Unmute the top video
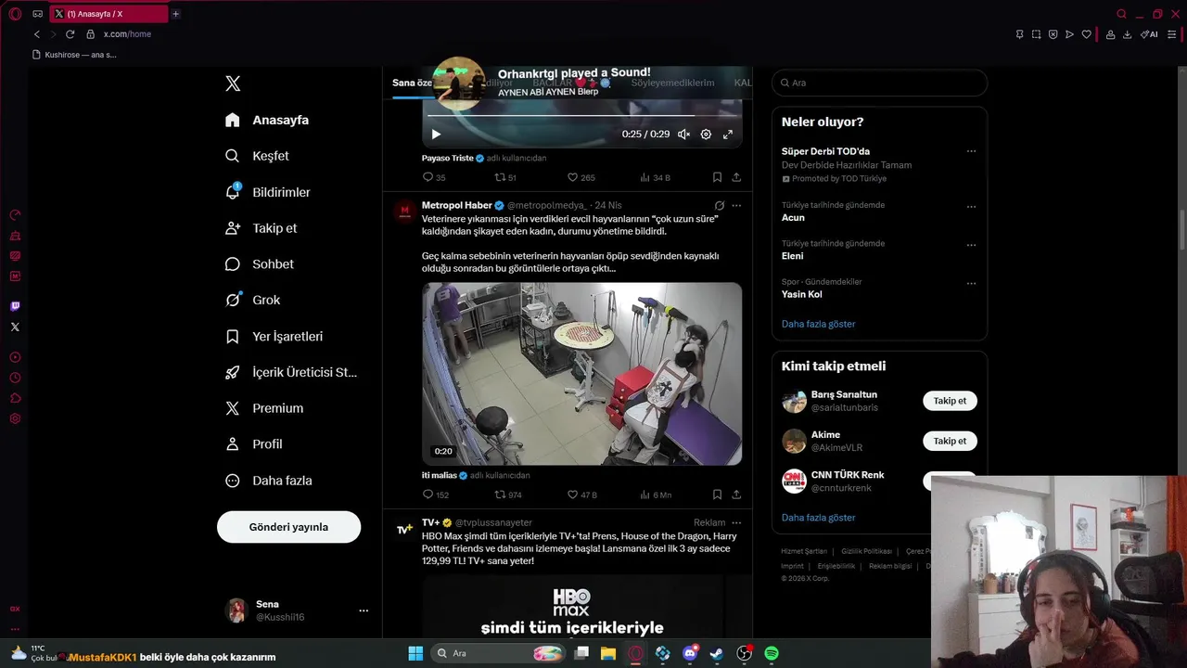The width and height of the screenshot is (1187, 668). point(683,135)
